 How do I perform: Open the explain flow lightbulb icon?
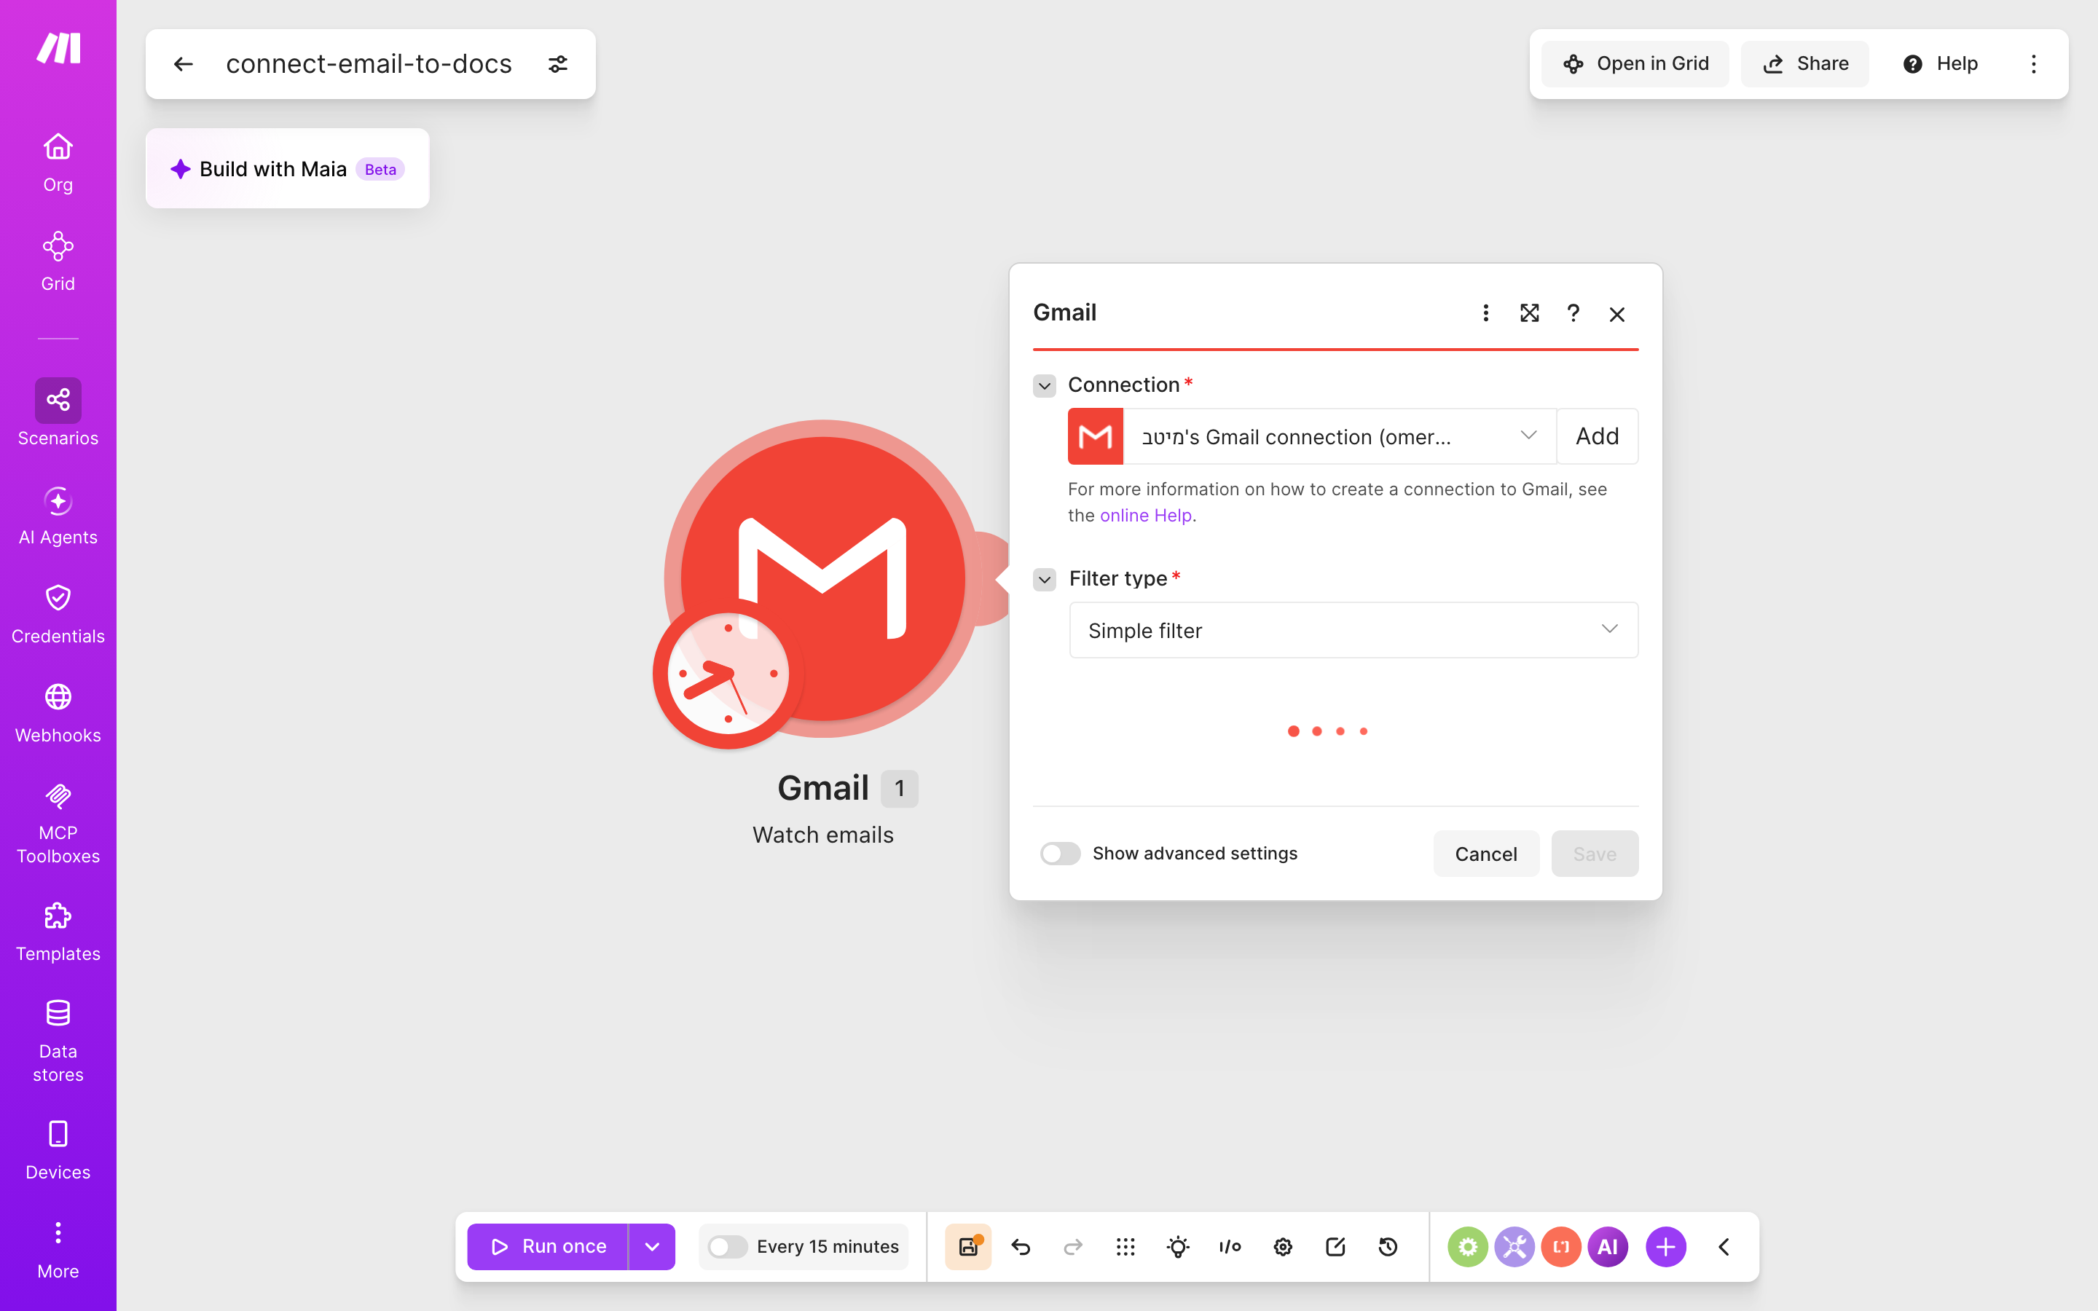(1178, 1247)
